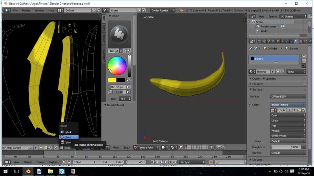Screen dimensions: 314x176
Task: Open the Object properties cube icon
Action: point(278,41)
